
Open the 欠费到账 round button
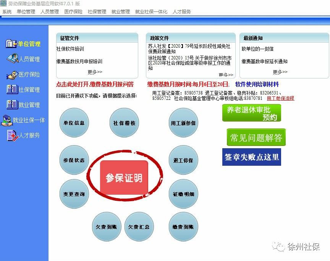click(107, 227)
